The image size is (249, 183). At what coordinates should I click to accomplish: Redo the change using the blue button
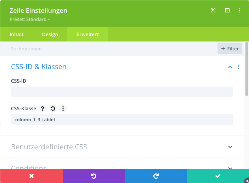click(x=156, y=176)
